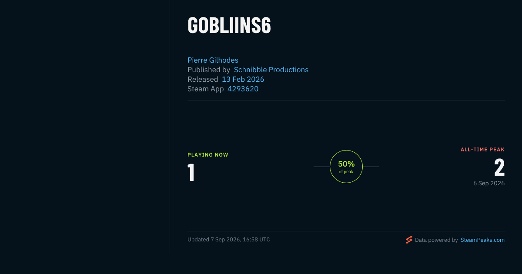Click the SteamPeaks logo icon

tap(409, 240)
